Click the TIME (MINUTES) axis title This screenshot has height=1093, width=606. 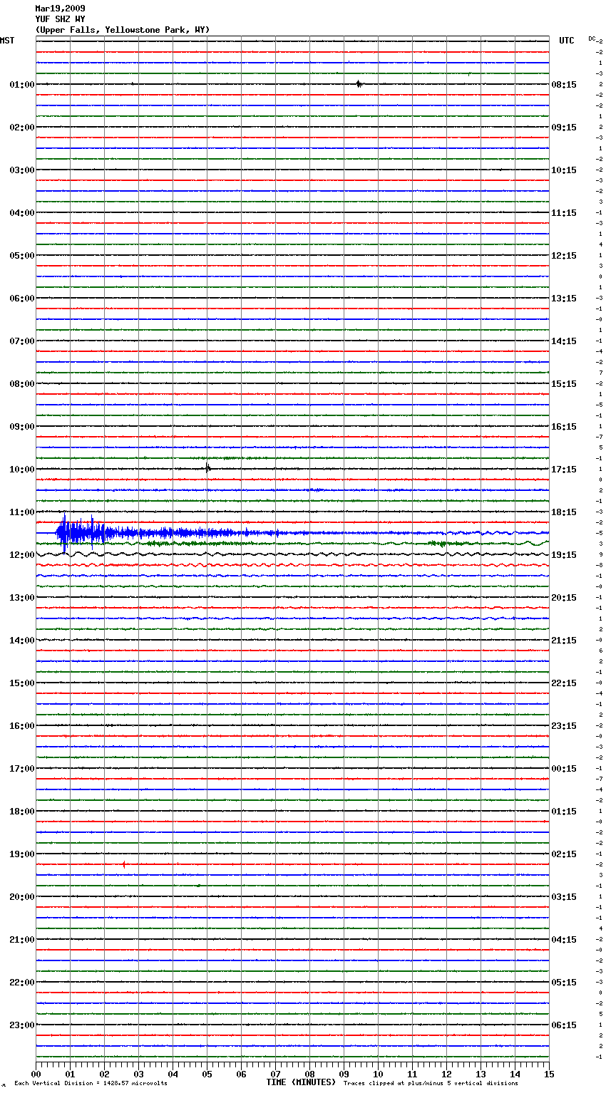(301, 1082)
